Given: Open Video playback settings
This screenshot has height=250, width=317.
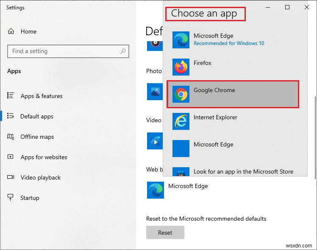Looking at the screenshot, I should pos(40,177).
